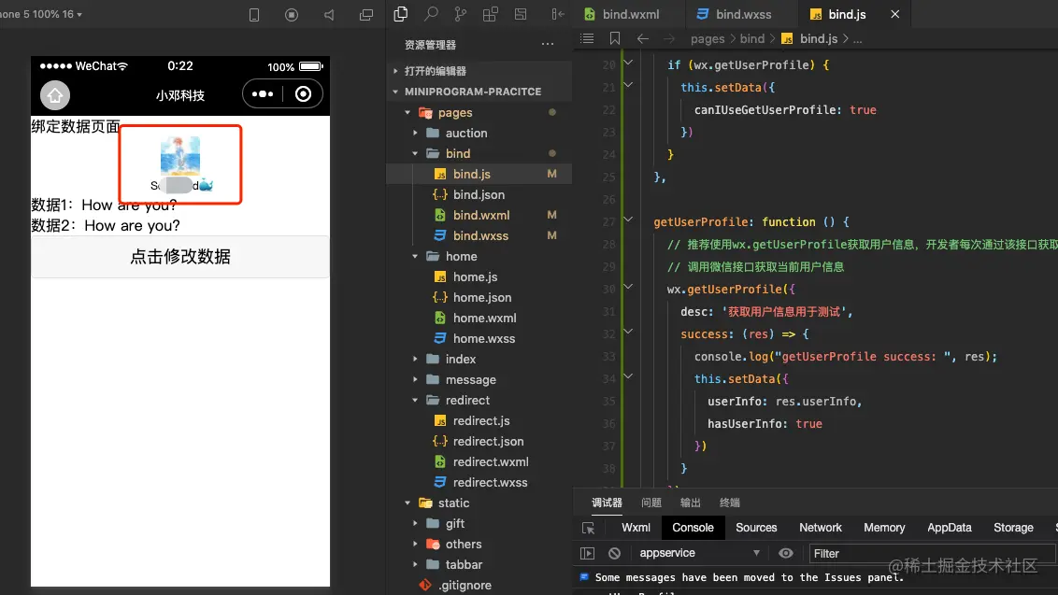Open the three-dot menu of 资源管理器

click(547, 45)
